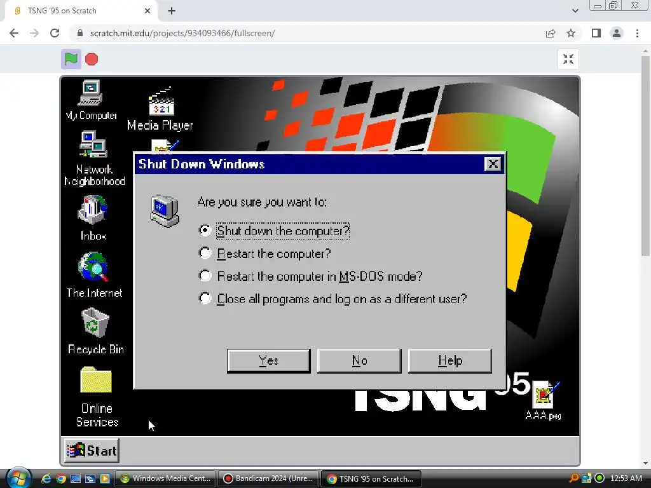Click the network tray icon
This screenshot has width=651, height=488.
(586, 478)
